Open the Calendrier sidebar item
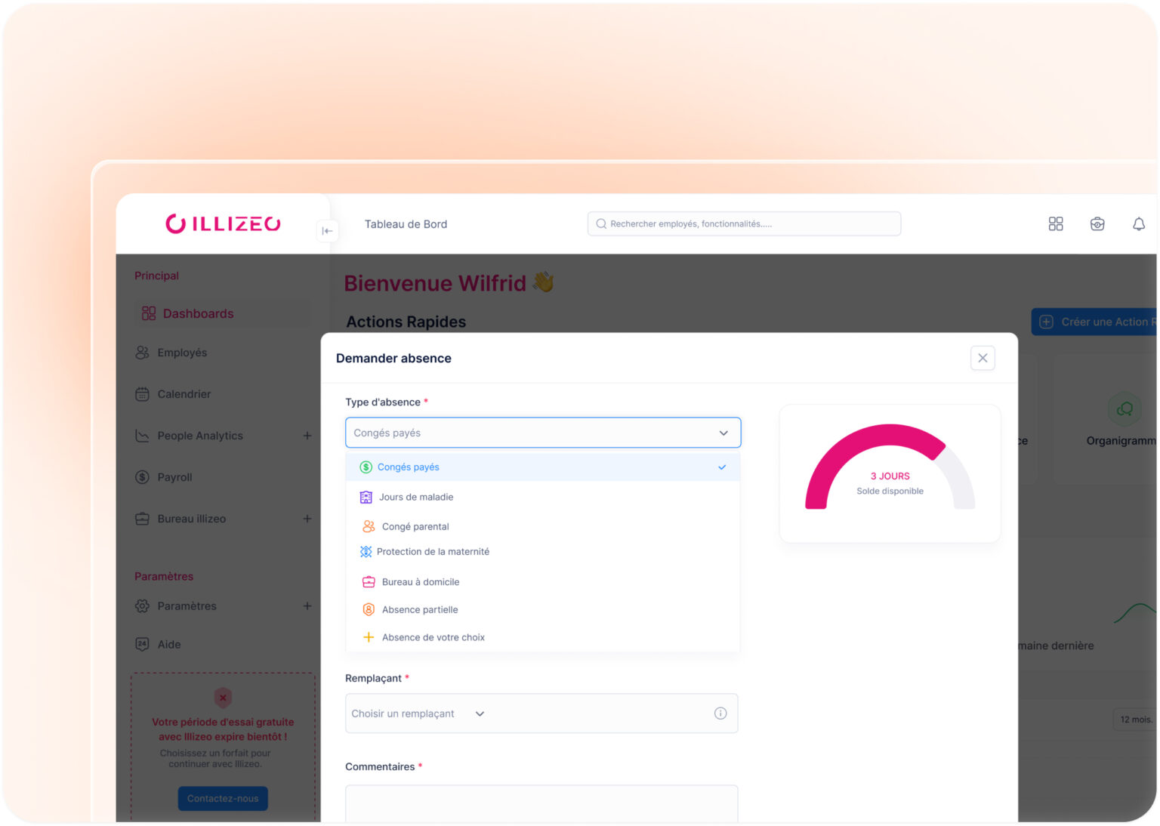Screen dimensions: 1160x826 (184, 394)
